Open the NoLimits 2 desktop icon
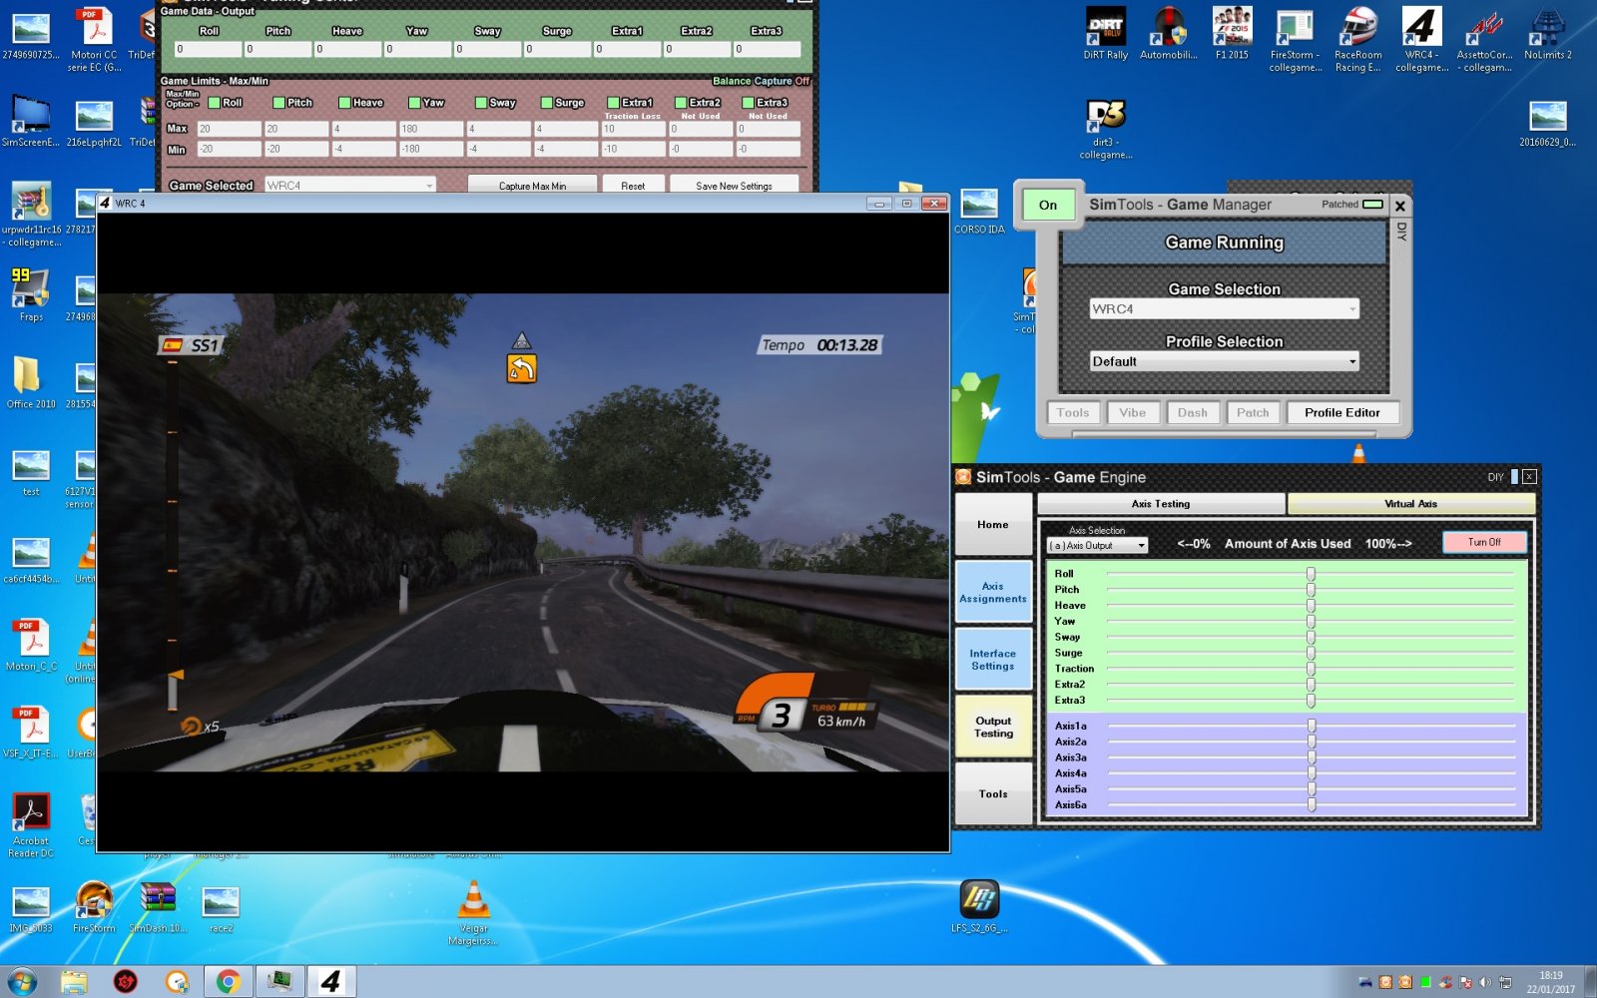The image size is (1597, 998). pyautogui.click(x=1547, y=29)
